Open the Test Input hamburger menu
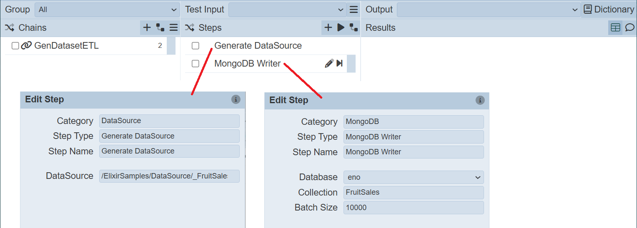 (x=353, y=10)
